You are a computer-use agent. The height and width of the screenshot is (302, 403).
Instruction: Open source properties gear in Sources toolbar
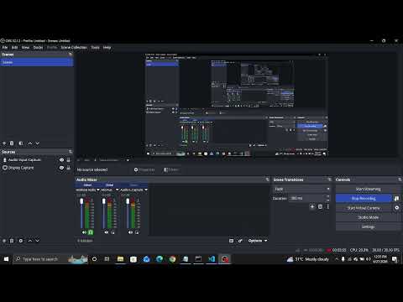21,241
